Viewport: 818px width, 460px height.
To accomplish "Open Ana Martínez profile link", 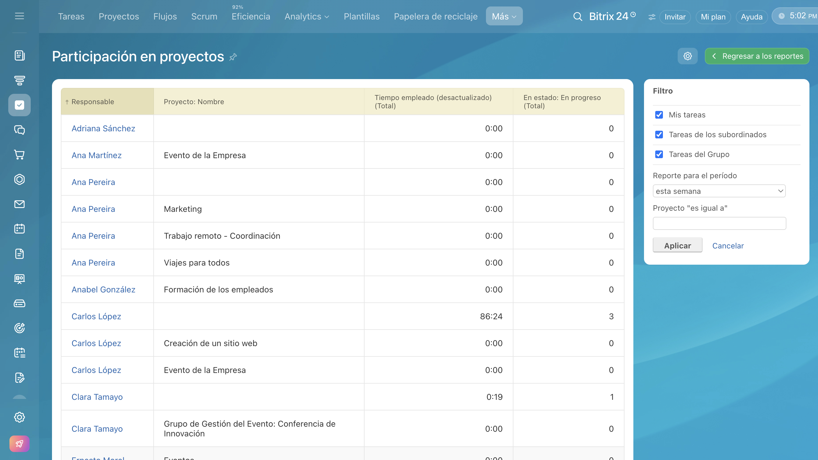I will pyautogui.click(x=97, y=155).
